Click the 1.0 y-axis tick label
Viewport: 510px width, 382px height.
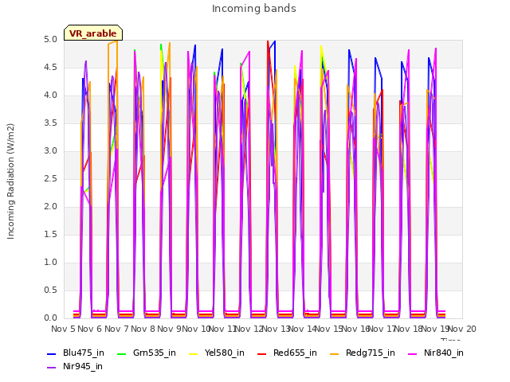pyautogui.click(x=50, y=263)
